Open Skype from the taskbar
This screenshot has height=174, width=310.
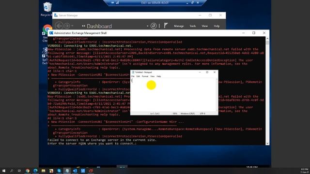coord(59,171)
